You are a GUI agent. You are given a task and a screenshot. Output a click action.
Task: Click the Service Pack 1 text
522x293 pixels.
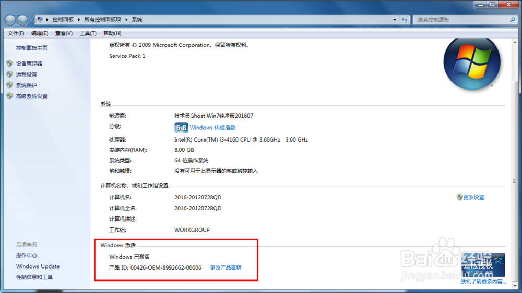(127, 56)
